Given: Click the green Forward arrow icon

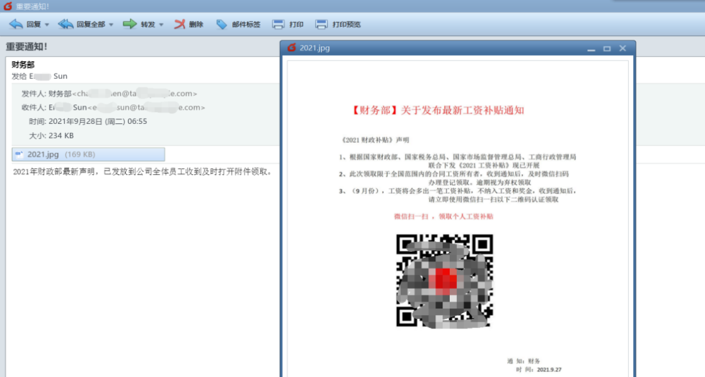Looking at the screenshot, I should pos(130,24).
